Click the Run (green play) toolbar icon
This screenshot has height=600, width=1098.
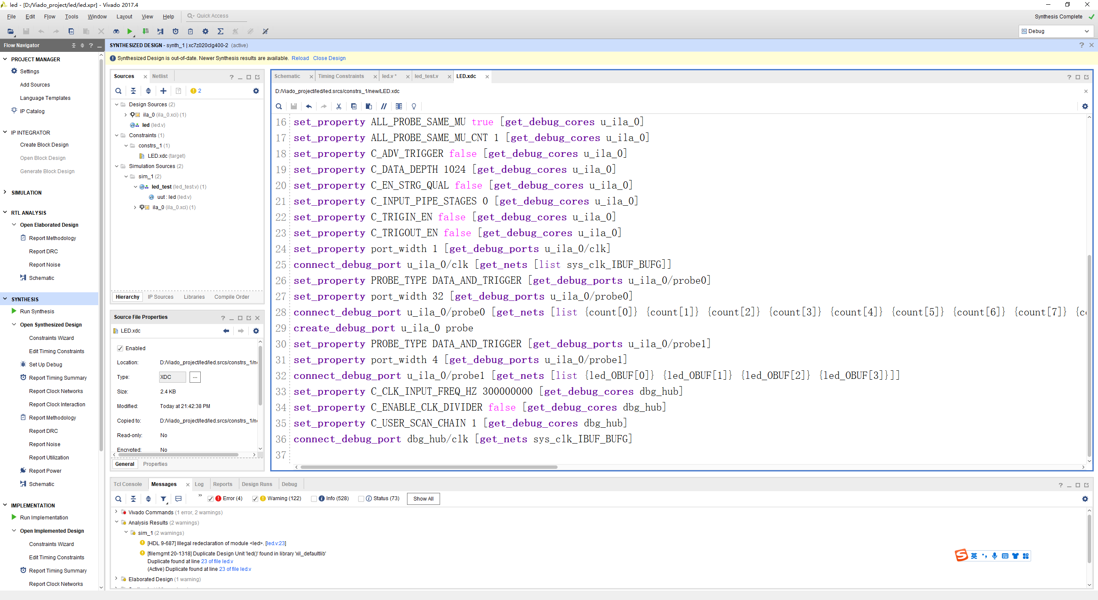[130, 31]
